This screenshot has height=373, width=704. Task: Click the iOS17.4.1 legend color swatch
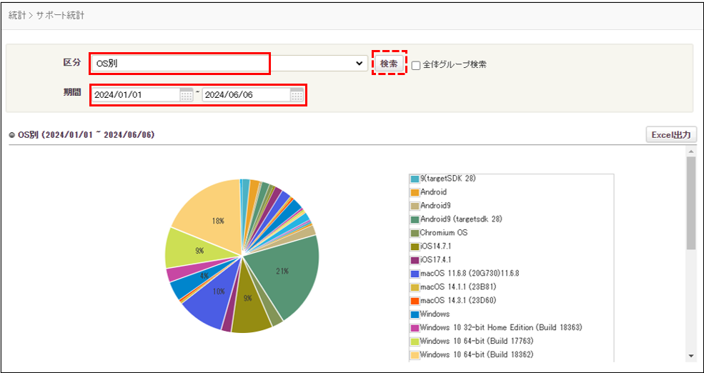tap(415, 260)
